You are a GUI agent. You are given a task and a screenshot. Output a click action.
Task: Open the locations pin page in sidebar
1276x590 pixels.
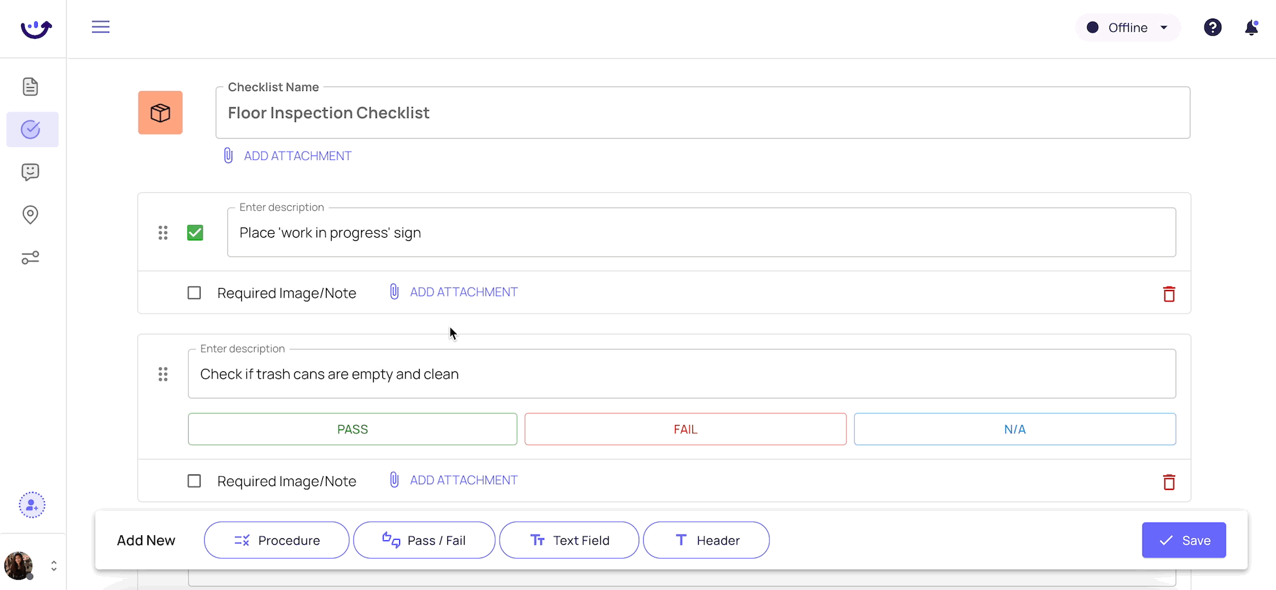pyautogui.click(x=31, y=215)
